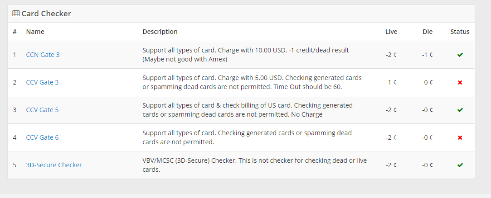The height and width of the screenshot is (198, 491).
Task: Open the CCN Gate 3 link
Action: tap(43, 55)
